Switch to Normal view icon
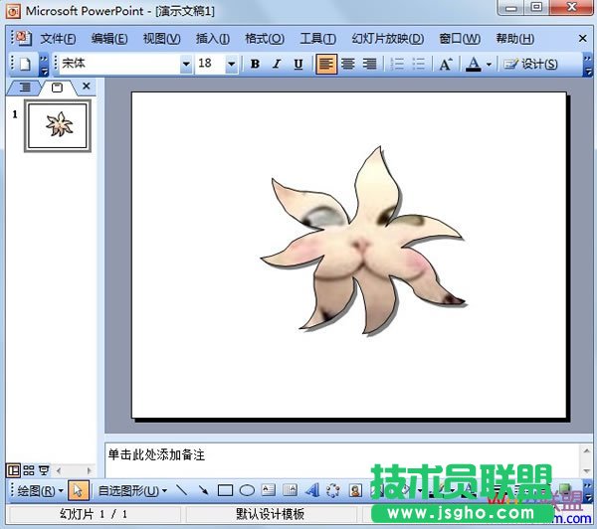Viewport: 597px width, 529px height. (x=13, y=470)
